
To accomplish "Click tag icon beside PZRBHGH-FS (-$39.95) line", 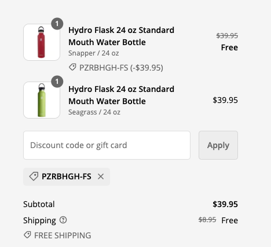I will [x=72, y=67].
